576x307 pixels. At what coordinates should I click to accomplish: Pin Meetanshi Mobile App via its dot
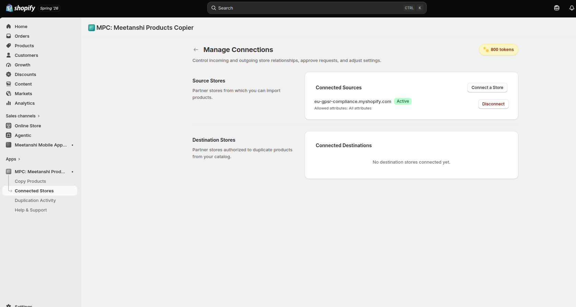[x=72, y=145]
